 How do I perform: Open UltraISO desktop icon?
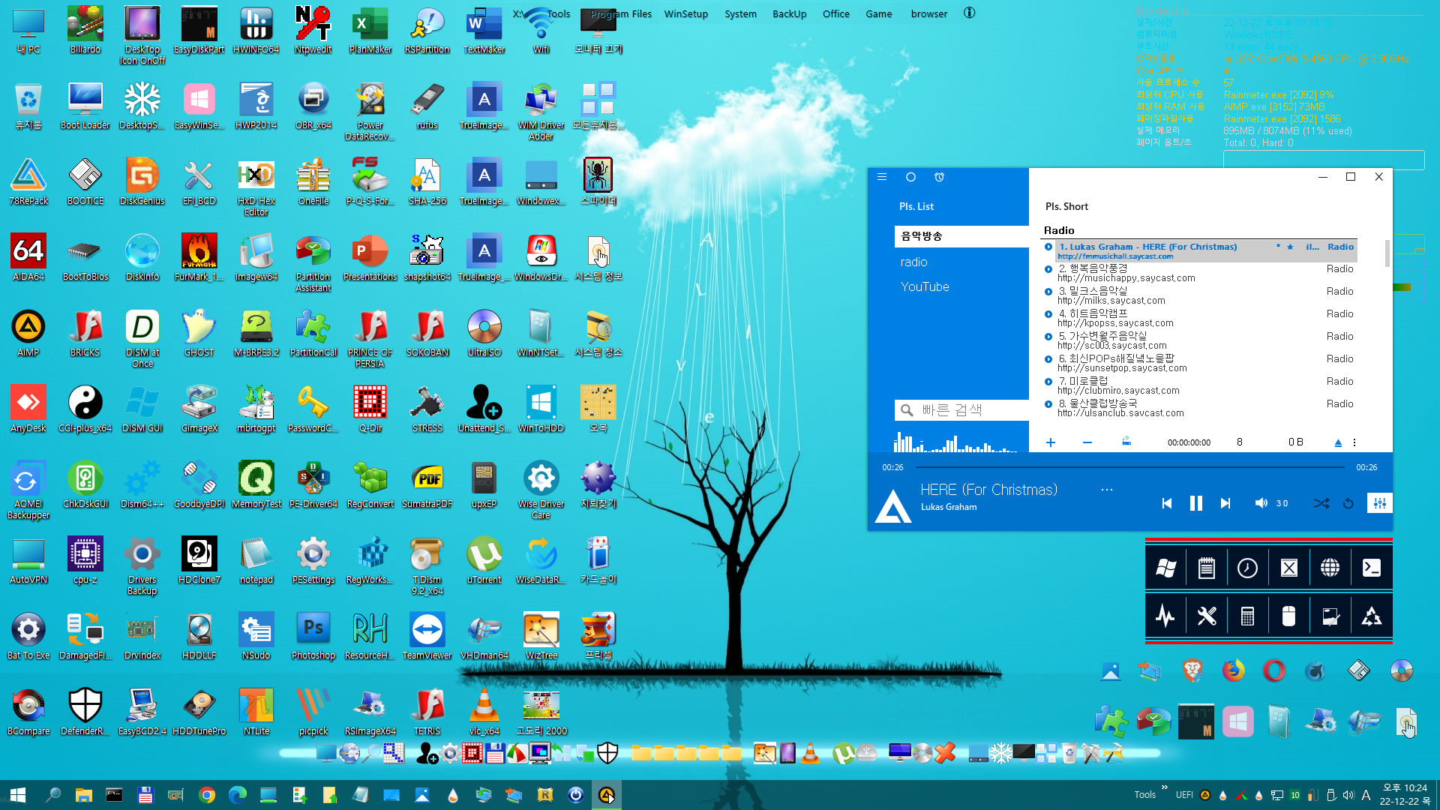point(484,333)
